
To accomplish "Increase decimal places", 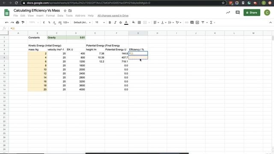I will pyautogui.click(x=60, y=23).
